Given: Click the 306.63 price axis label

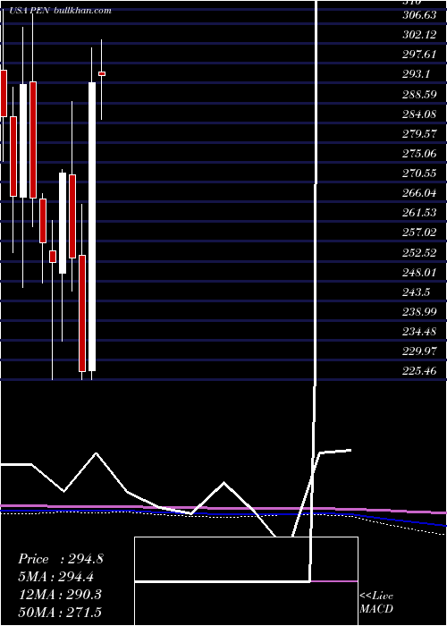Looking at the screenshot, I should coord(419,15).
